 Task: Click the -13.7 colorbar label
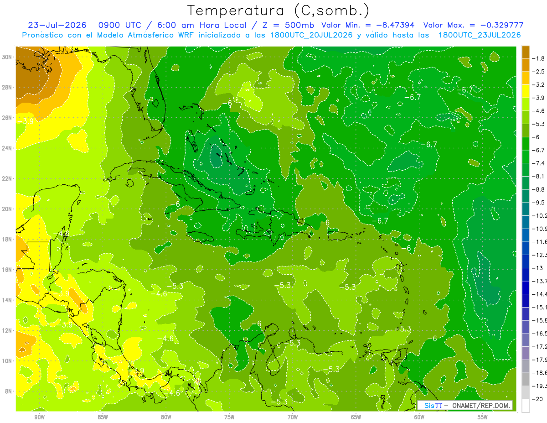point(540,281)
